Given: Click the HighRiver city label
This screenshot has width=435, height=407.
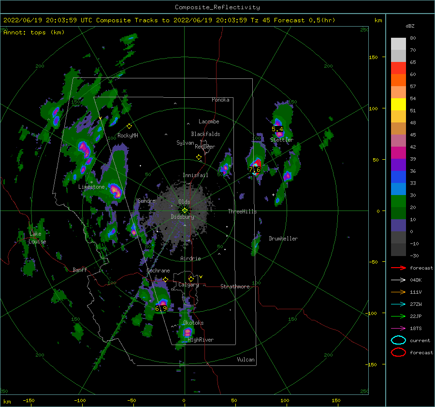Looking at the screenshot, I should coord(201,340).
